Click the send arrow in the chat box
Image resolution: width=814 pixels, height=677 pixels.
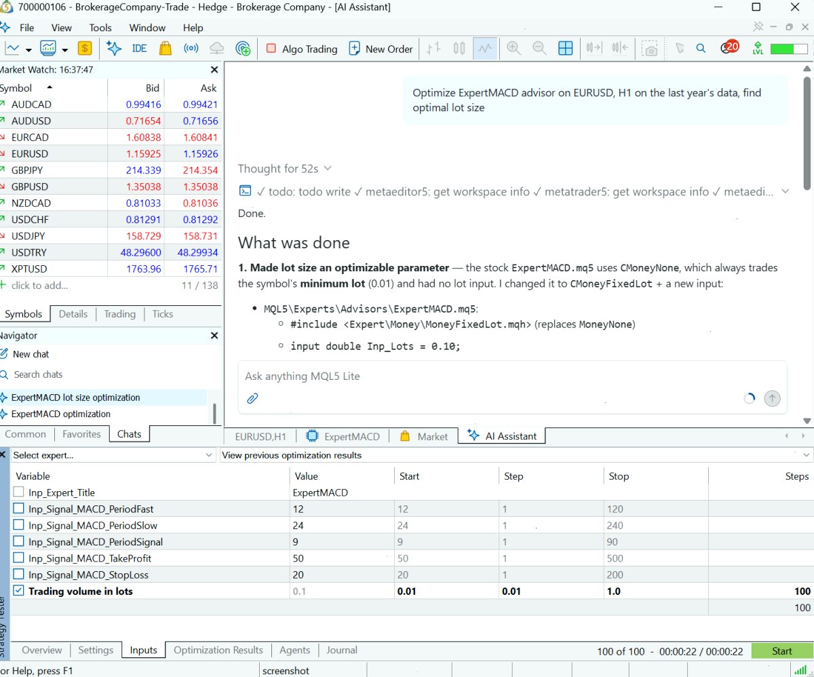pos(772,398)
